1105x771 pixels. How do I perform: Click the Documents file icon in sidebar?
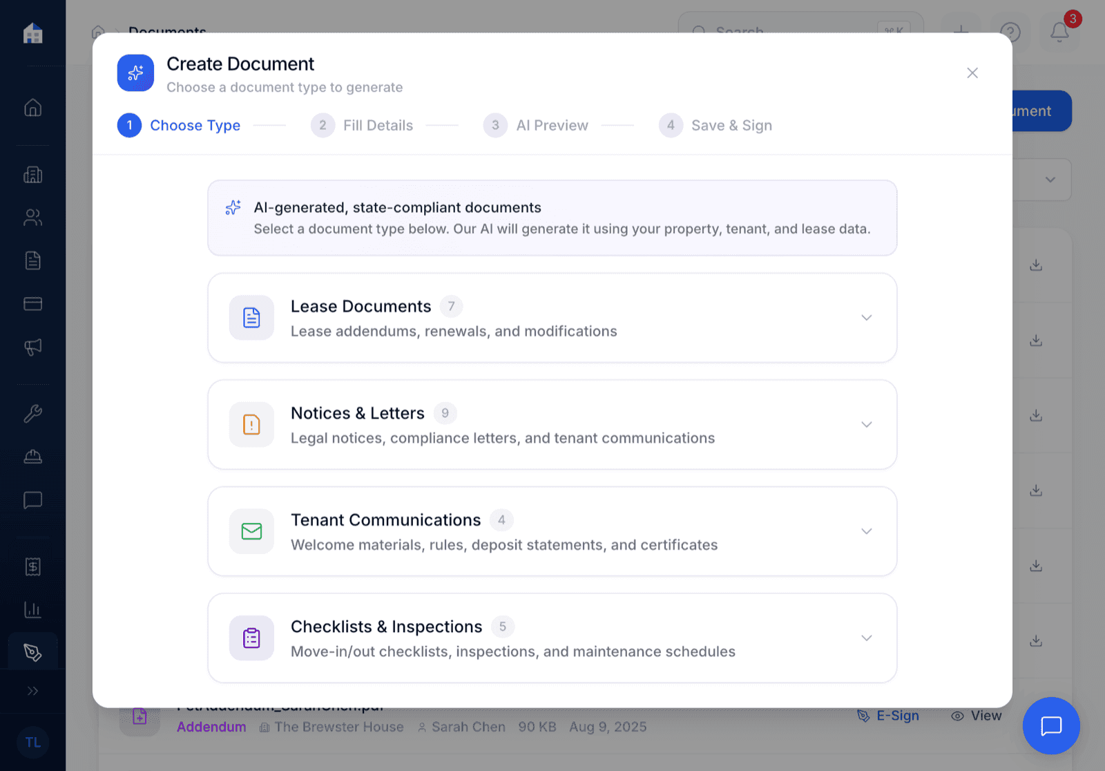pyautogui.click(x=32, y=260)
